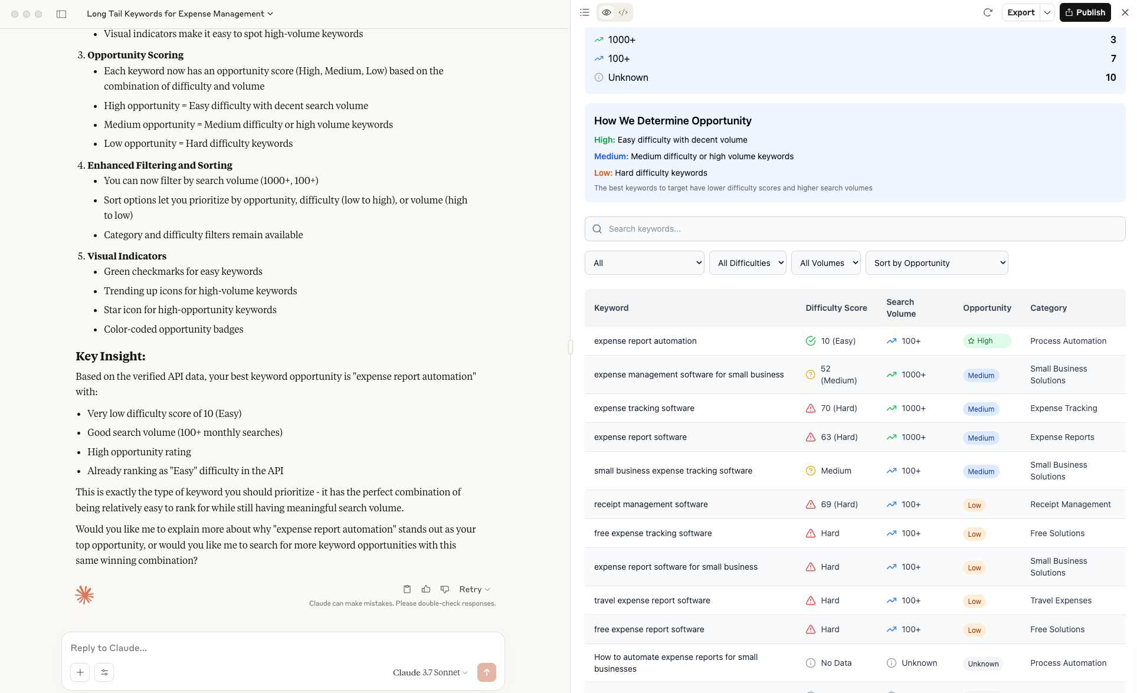The width and height of the screenshot is (1137, 693).
Task: Switch to artifact preview eye view
Action: 607,12
